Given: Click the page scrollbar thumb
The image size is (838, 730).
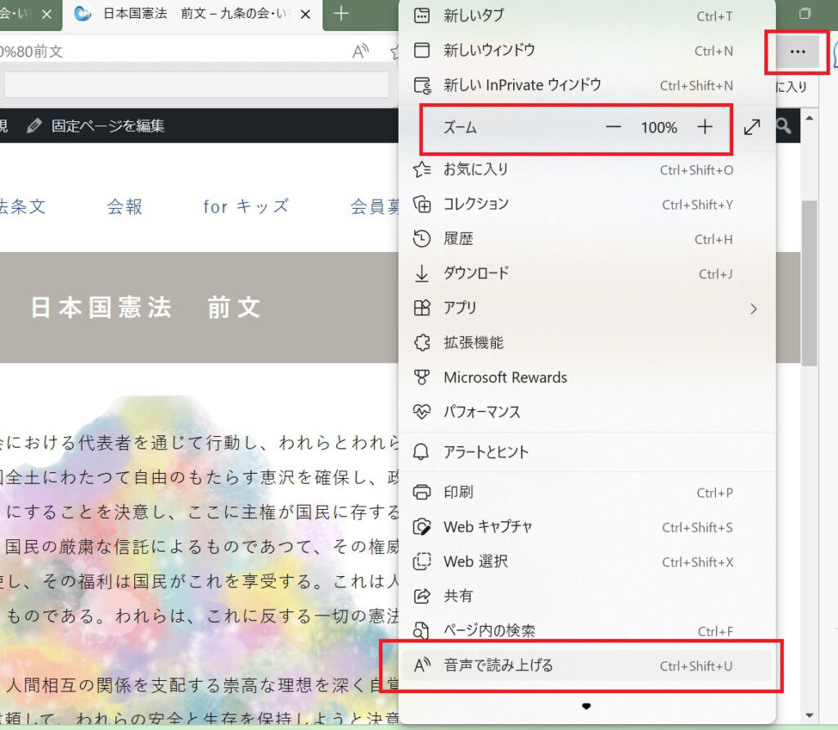Looking at the screenshot, I should click(809, 283).
